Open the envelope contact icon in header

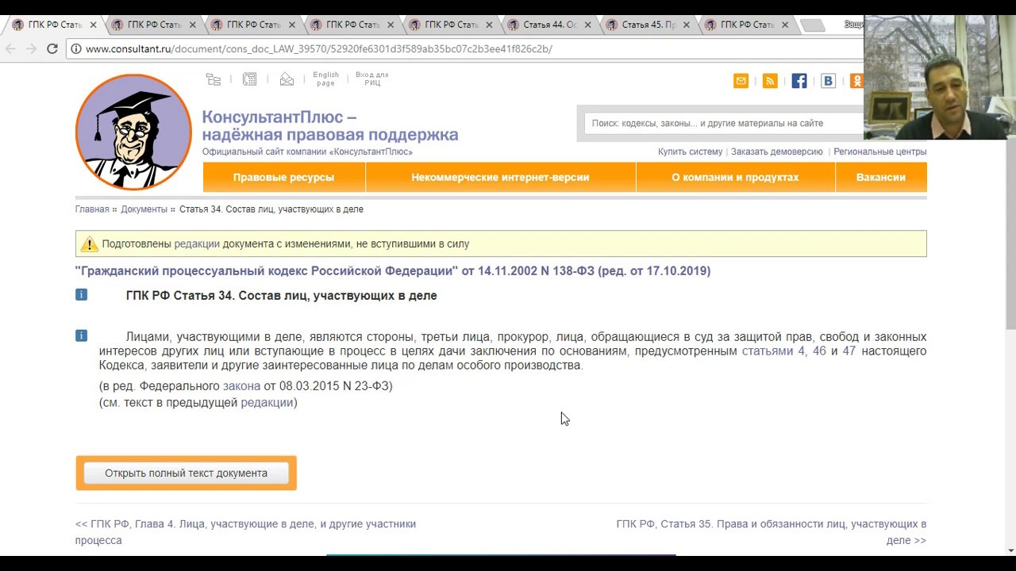click(x=287, y=79)
